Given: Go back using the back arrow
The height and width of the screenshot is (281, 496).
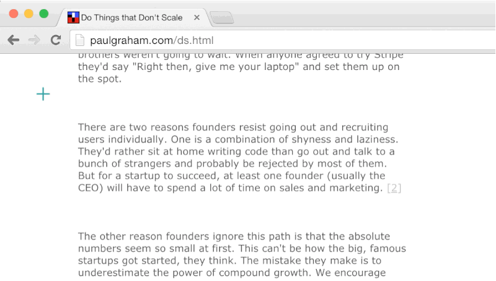Looking at the screenshot, I should pyautogui.click(x=13, y=40).
